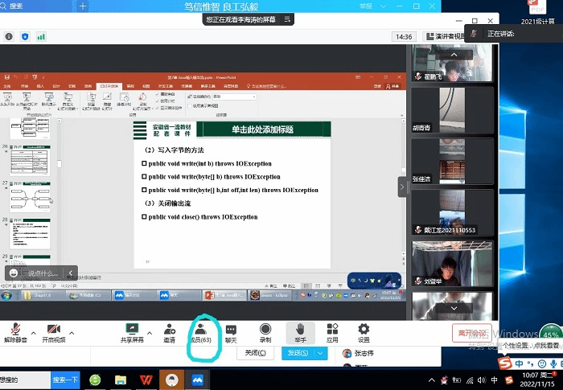Open WPS Office from the taskbar
This screenshot has height=390, width=563.
point(146,379)
